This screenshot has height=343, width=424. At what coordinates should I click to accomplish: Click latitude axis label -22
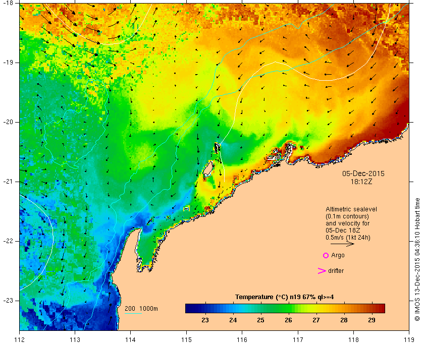[x=8, y=241]
